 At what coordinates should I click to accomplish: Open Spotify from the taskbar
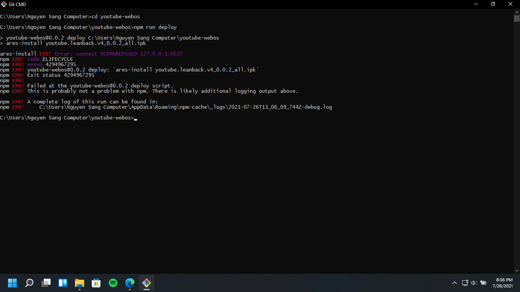[x=113, y=283]
